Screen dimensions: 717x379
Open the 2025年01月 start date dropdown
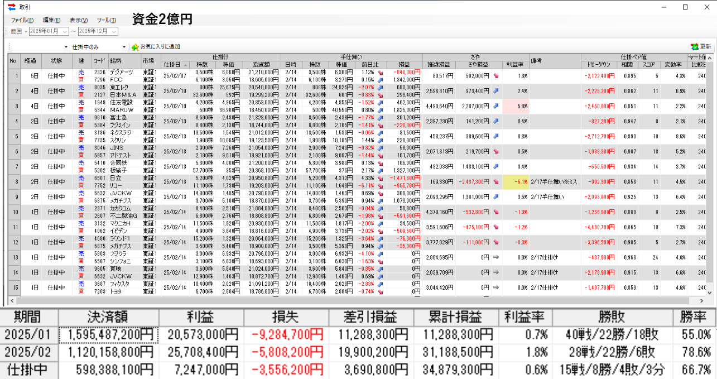pyautogui.click(x=65, y=31)
